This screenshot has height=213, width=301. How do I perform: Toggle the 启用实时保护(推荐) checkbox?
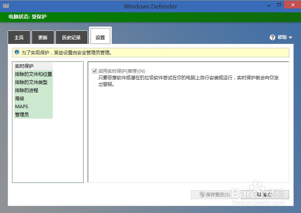click(94, 71)
